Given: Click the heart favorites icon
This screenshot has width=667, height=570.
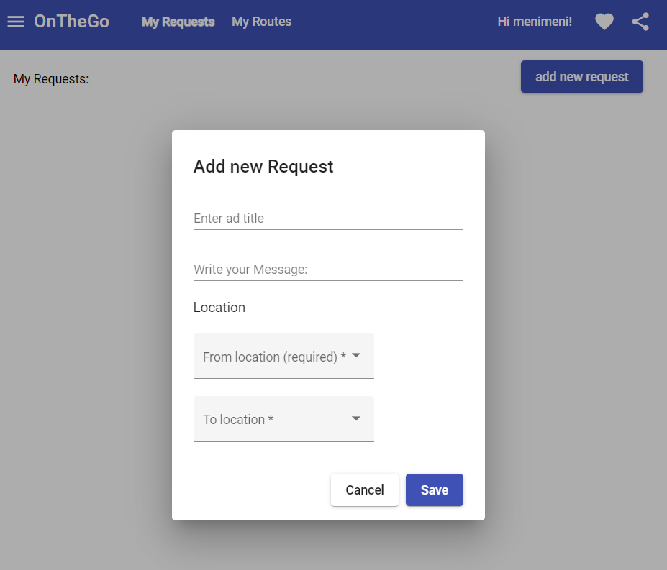Looking at the screenshot, I should click(604, 22).
